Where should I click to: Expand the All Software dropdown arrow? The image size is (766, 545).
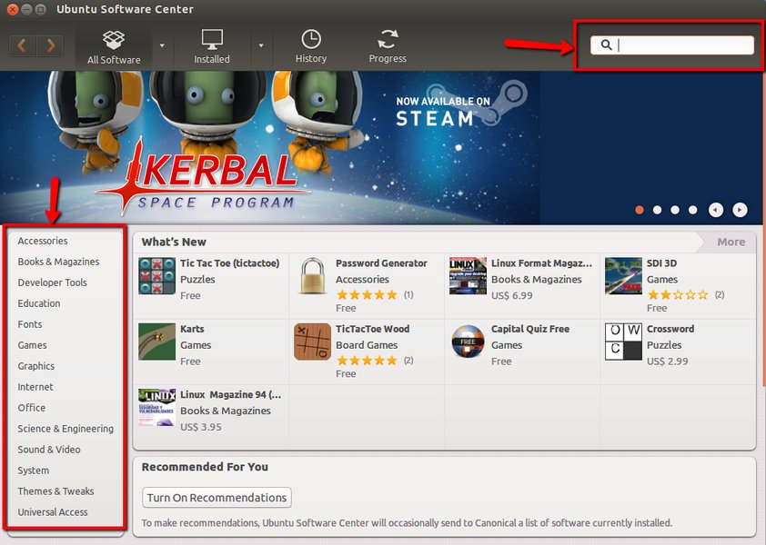tap(162, 45)
